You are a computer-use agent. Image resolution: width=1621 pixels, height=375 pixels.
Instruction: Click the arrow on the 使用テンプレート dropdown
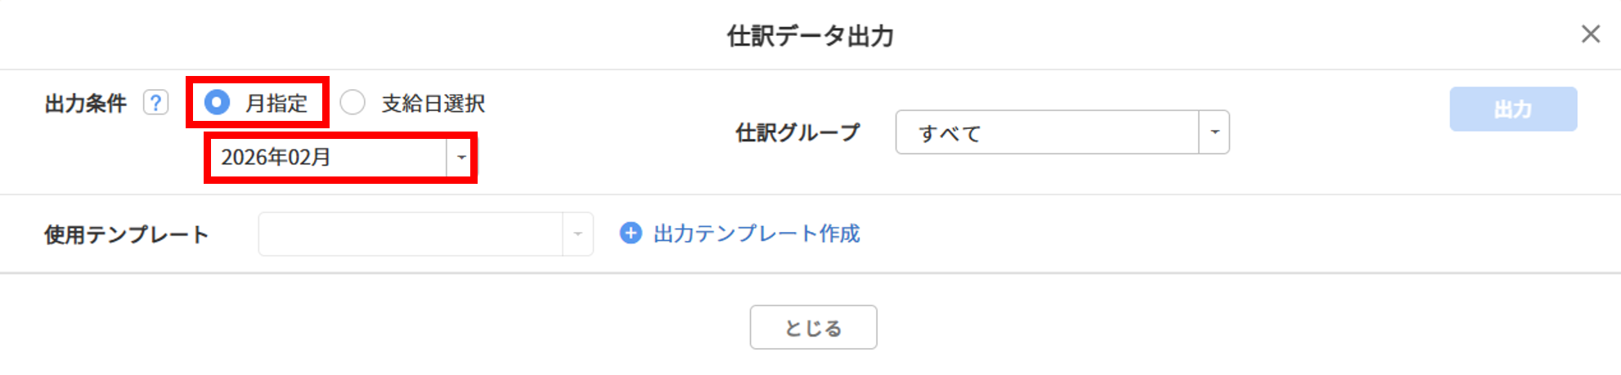pos(577,234)
